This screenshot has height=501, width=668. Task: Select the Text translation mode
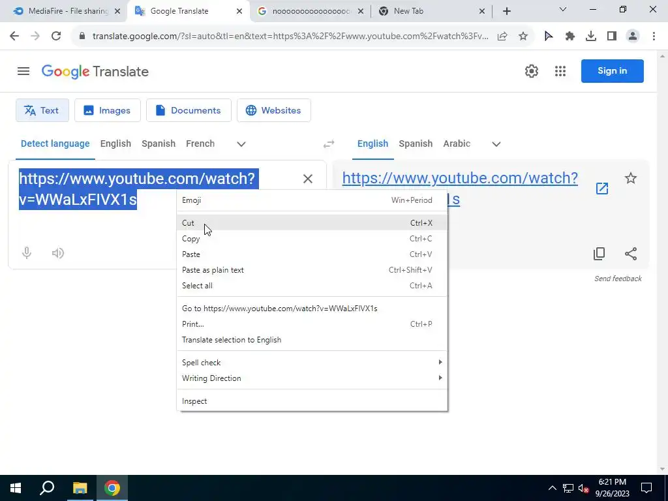(x=42, y=110)
